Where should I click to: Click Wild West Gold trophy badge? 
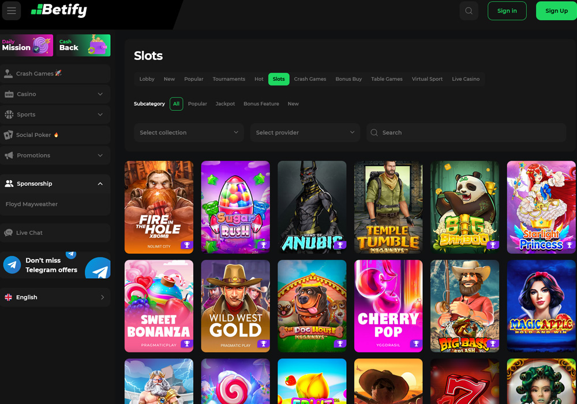click(x=264, y=343)
